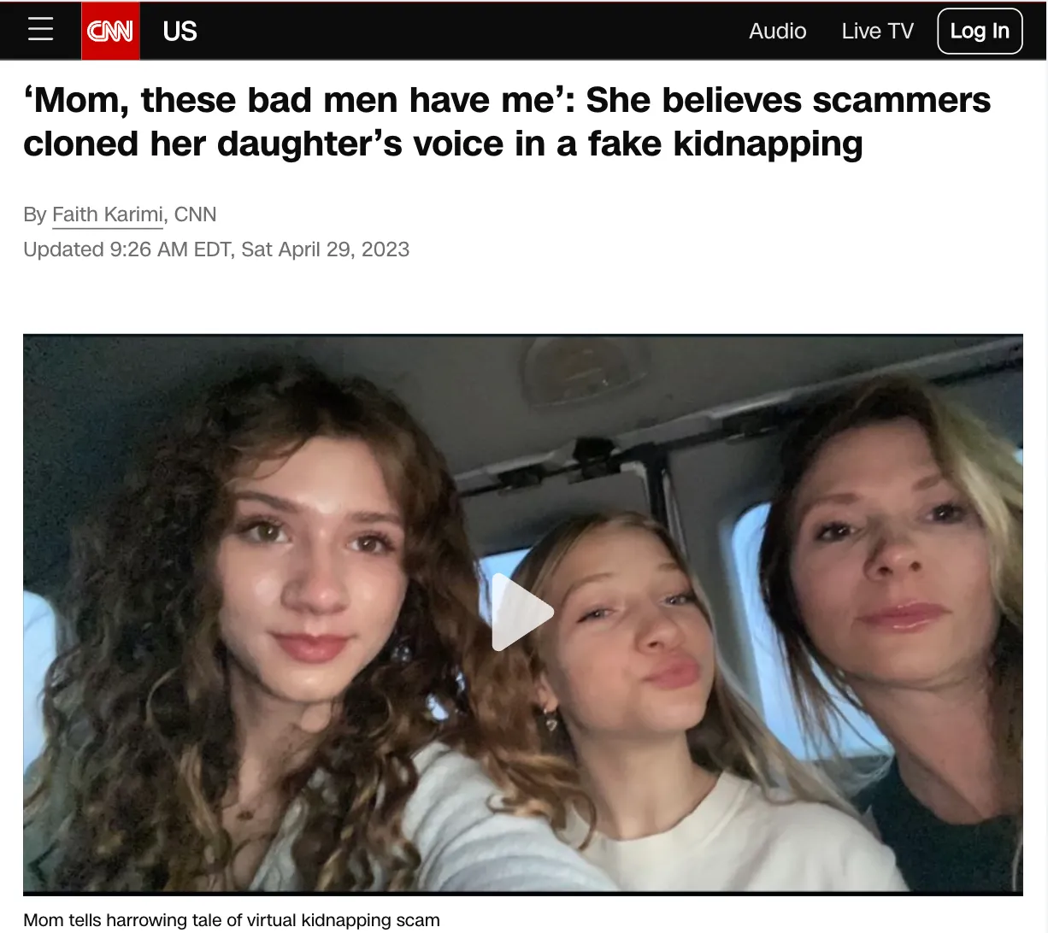
Task: Click the Log In button
Action: tap(980, 31)
